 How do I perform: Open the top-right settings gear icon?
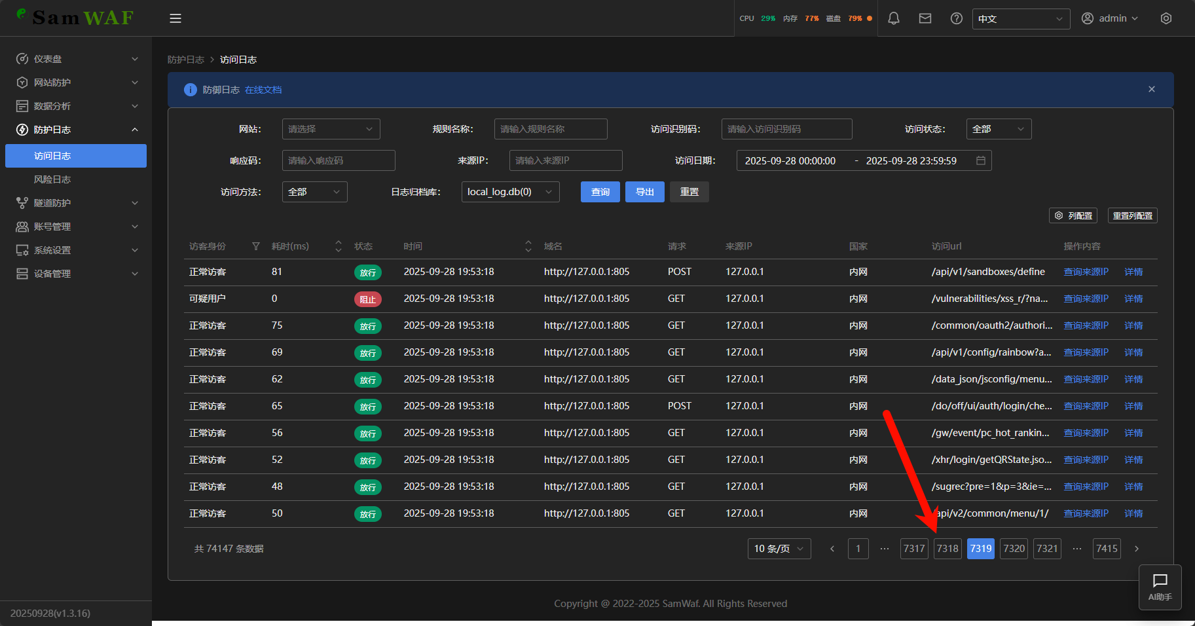tap(1166, 18)
